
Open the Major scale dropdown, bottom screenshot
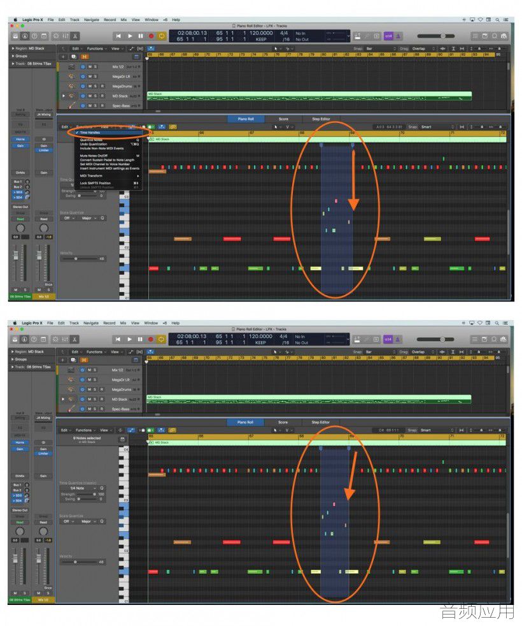click(88, 521)
